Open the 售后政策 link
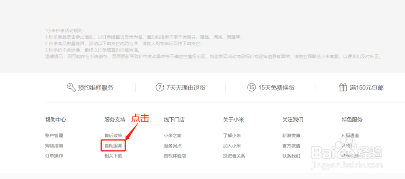This screenshot has height=179, width=405. point(113,135)
